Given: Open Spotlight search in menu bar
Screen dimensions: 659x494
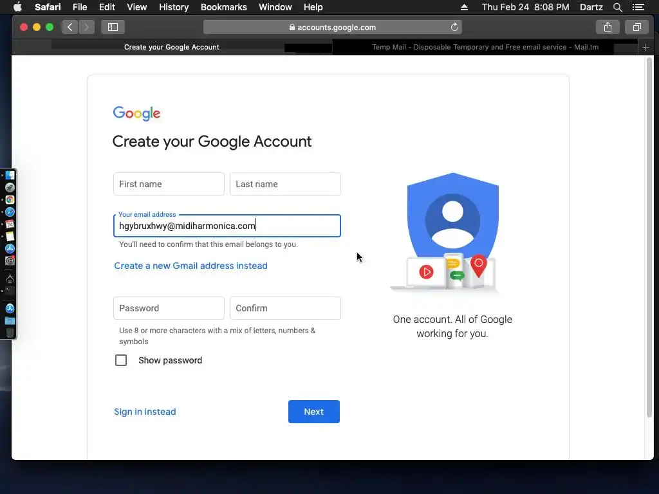Looking at the screenshot, I should (x=617, y=7).
